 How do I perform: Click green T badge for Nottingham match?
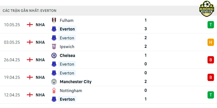211,95
